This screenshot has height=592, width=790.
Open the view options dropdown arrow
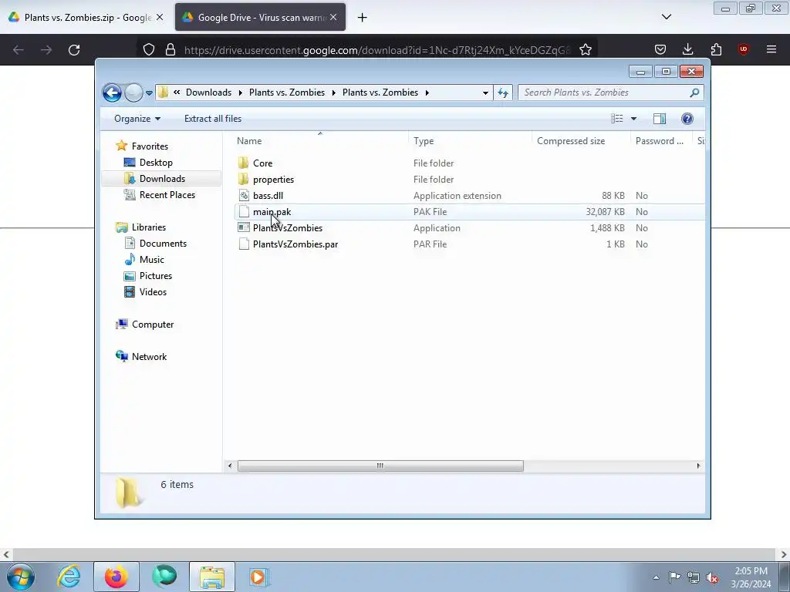tap(634, 119)
